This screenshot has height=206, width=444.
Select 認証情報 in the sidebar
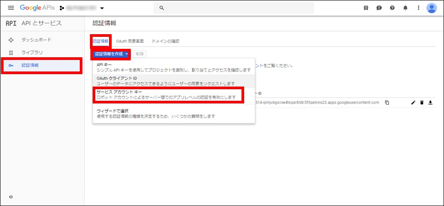tap(42, 66)
